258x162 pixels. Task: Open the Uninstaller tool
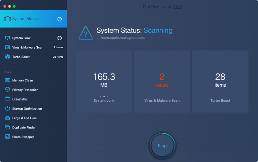click(x=34, y=99)
